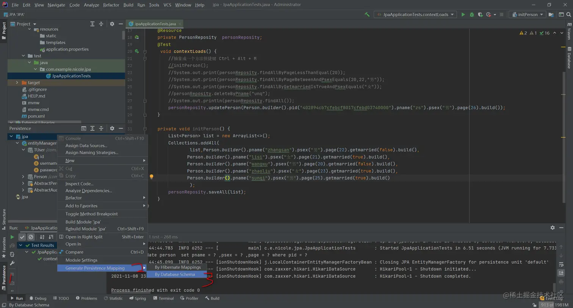Open the Refactor menu in menu bar
Screen dimensions: 573x308
click(x=111, y=5)
